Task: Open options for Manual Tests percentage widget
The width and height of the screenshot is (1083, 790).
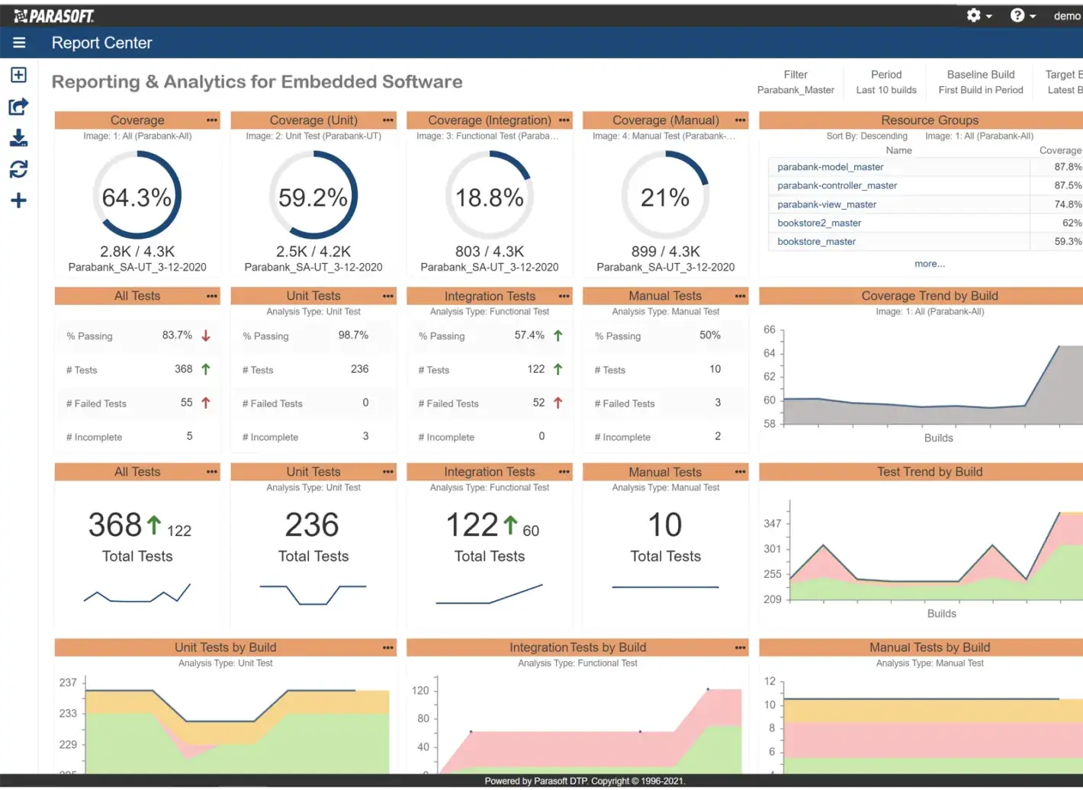Action: 741,296
